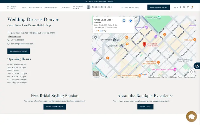Click the SAT 9:00 am - 7:00 pm row
The width and height of the screenshot is (200, 125).
click(17, 80)
